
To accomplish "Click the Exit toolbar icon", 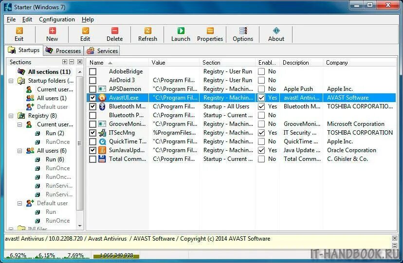I will click(x=19, y=31).
